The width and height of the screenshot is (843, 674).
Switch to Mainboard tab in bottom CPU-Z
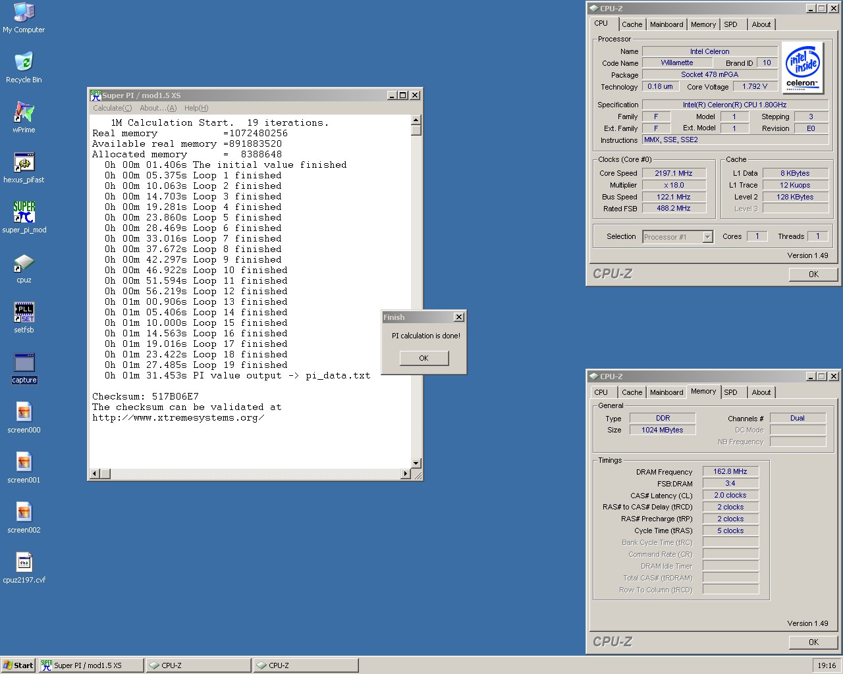tap(666, 392)
